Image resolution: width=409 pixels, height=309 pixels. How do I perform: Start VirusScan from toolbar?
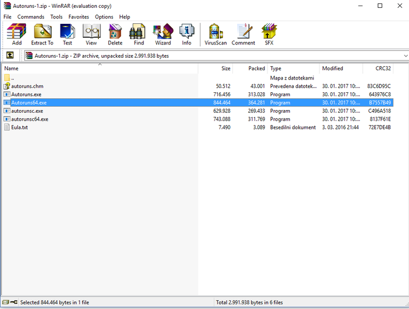[x=216, y=31]
